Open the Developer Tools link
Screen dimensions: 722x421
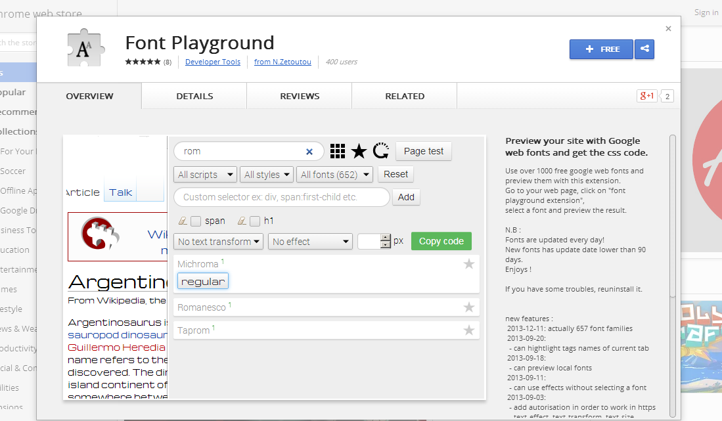tap(213, 62)
